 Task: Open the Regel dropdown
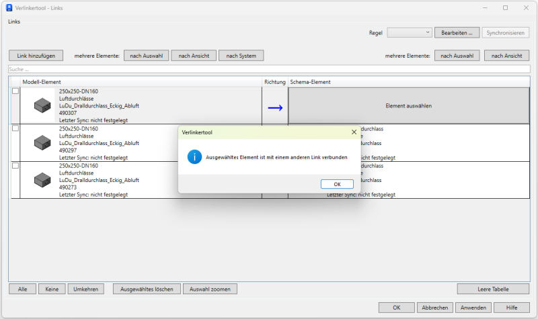[410, 32]
